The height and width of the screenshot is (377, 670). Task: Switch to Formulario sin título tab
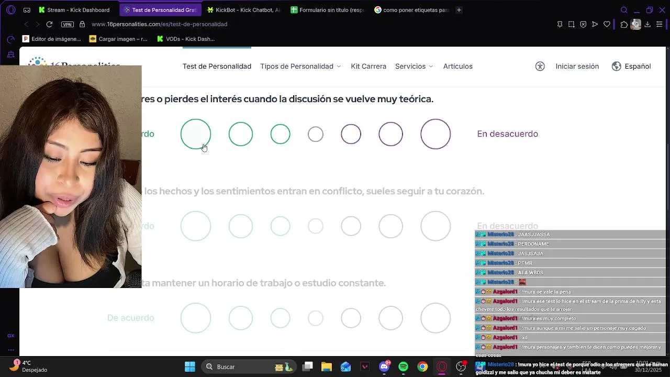pyautogui.click(x=327, y=10)
